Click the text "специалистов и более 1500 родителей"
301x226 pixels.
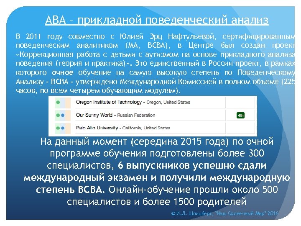coord(157,202)
